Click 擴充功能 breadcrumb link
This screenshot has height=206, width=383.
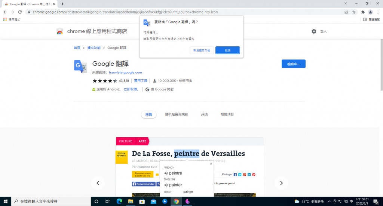point(94,48)
